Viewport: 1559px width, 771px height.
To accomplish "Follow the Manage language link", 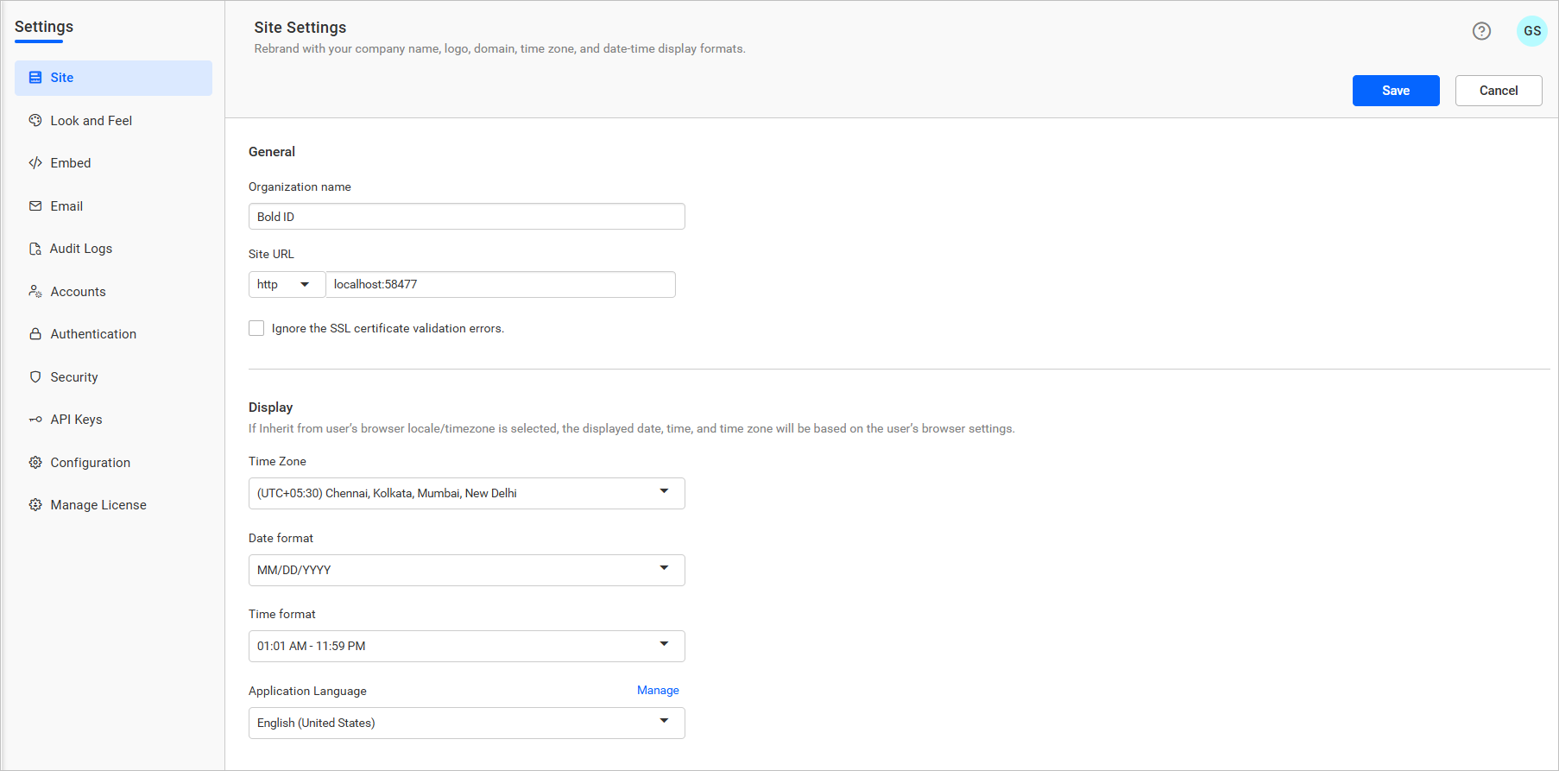I will click(x=658, y=690).
